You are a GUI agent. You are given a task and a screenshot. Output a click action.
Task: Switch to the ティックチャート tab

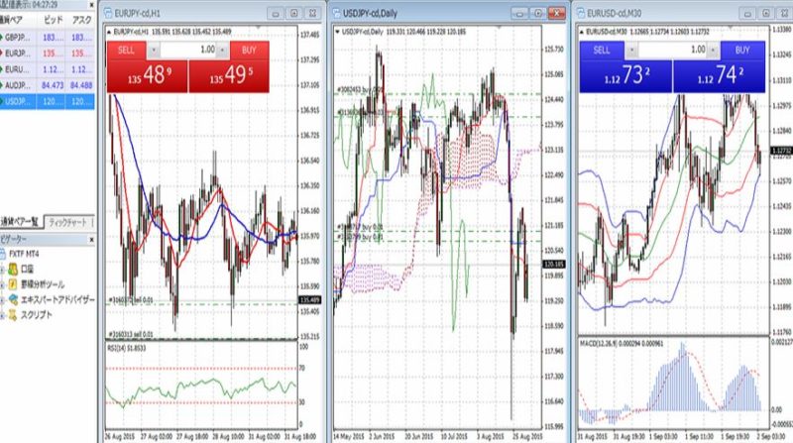pyautogui.click(x=67, y=222)
